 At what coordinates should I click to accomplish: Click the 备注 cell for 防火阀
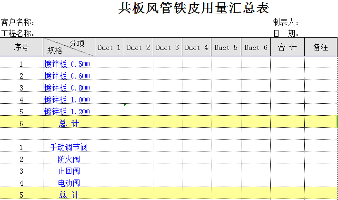click(321, 157)
